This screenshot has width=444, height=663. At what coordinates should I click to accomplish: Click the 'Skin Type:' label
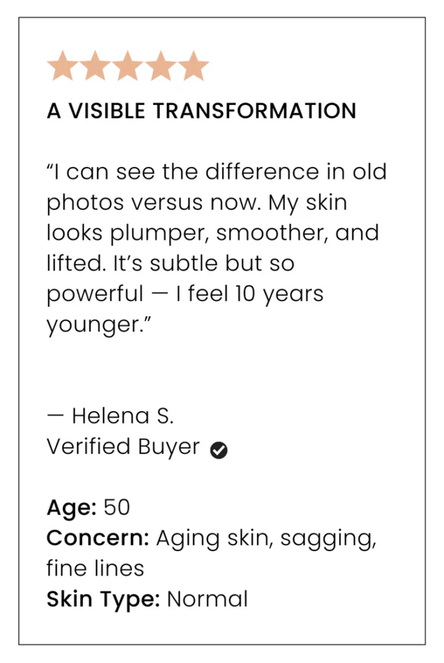[103, 599]
